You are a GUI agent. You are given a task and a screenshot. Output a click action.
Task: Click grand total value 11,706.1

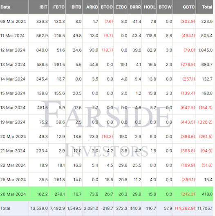click(x=205, y=208)
